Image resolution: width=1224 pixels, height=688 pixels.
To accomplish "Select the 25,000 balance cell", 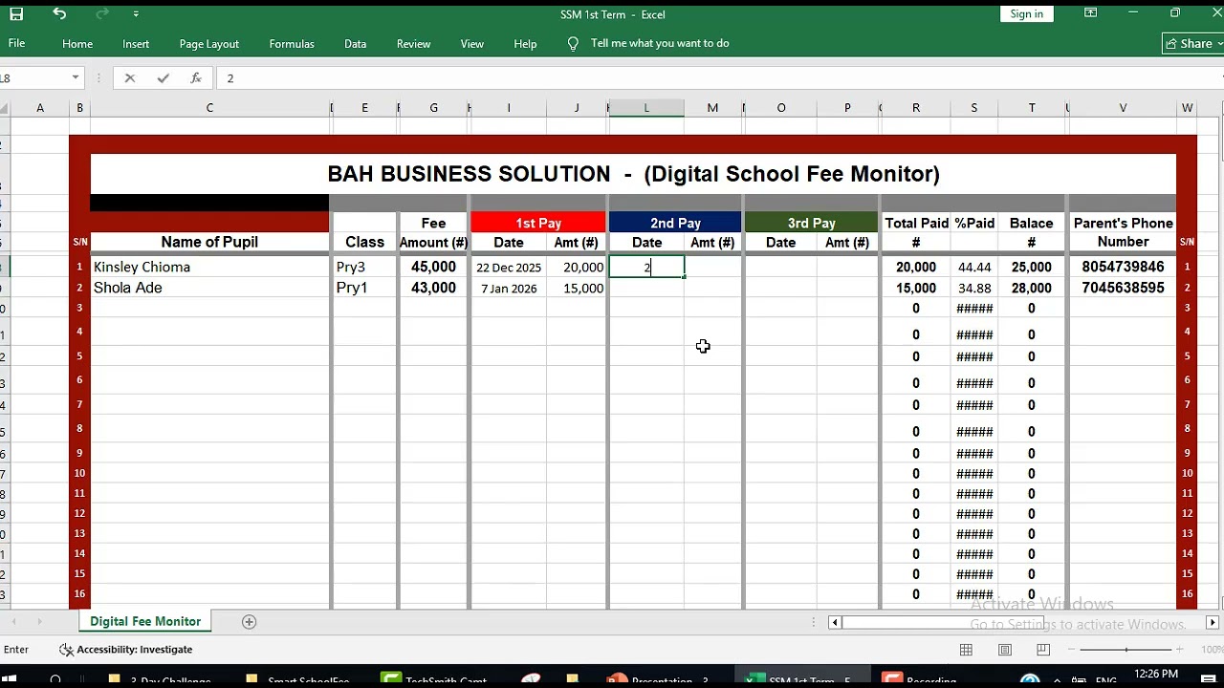I will pos(1031,268).
